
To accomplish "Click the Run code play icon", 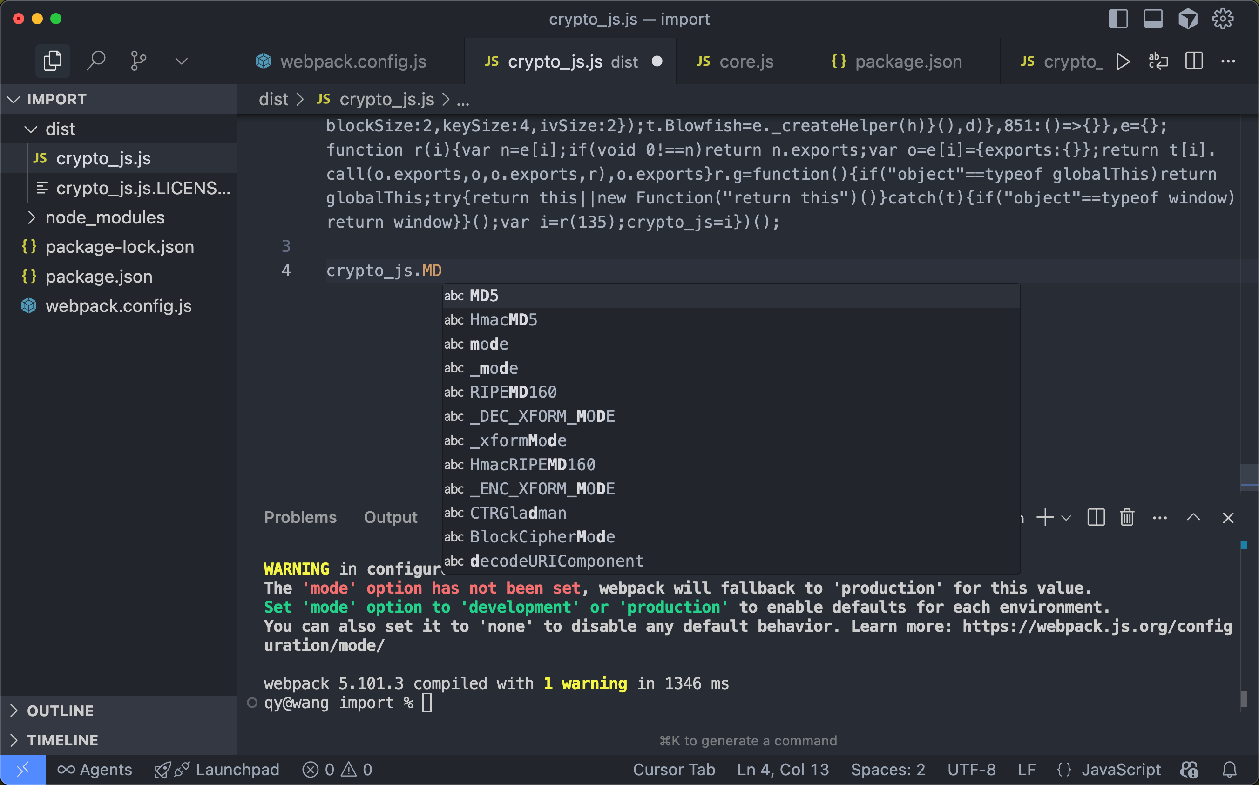I will coord(1123,61).
